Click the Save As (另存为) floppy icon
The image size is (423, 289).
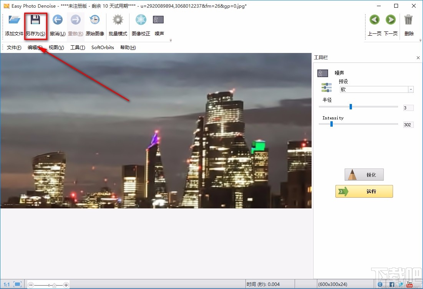tap(35, 20)
